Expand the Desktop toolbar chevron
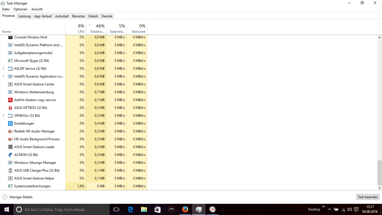The image size is (382, 215). (324, 207)
